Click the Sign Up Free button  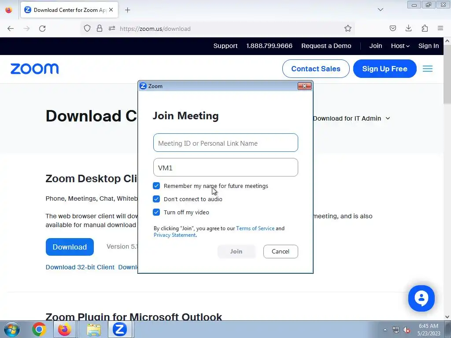[384, 69]
